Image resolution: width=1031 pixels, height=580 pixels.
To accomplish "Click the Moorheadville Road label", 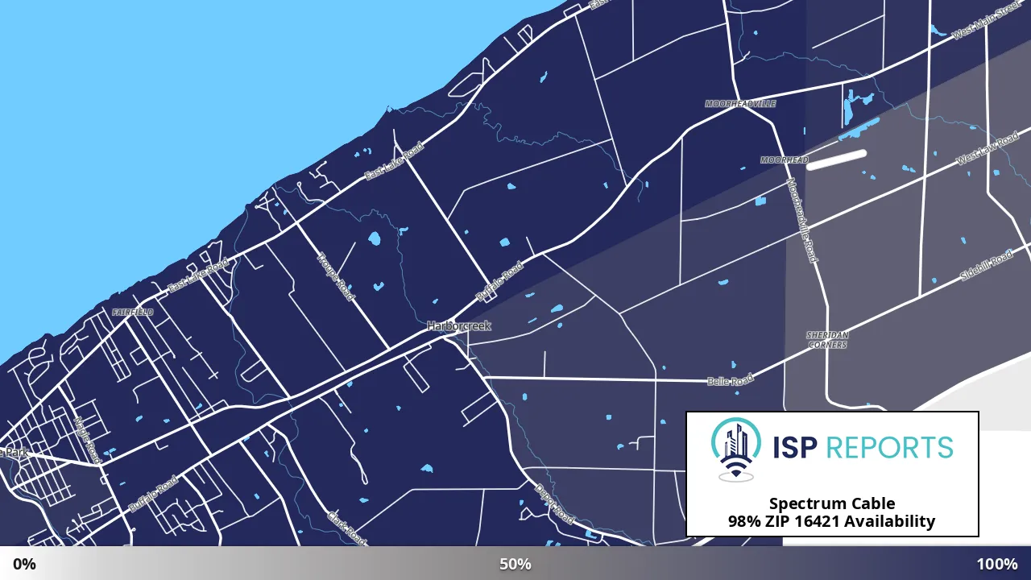I will (801, 219).
